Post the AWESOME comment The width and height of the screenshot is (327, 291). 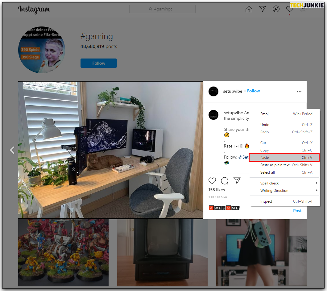click(297, 211)
